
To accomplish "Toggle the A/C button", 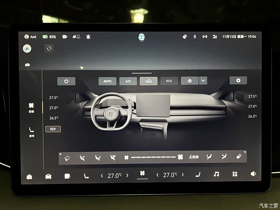I will tap(128, 81).
